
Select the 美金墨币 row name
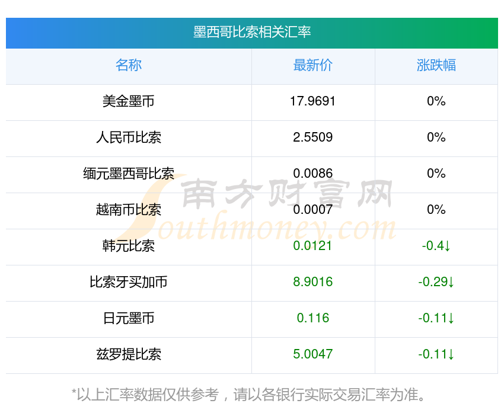129,101
